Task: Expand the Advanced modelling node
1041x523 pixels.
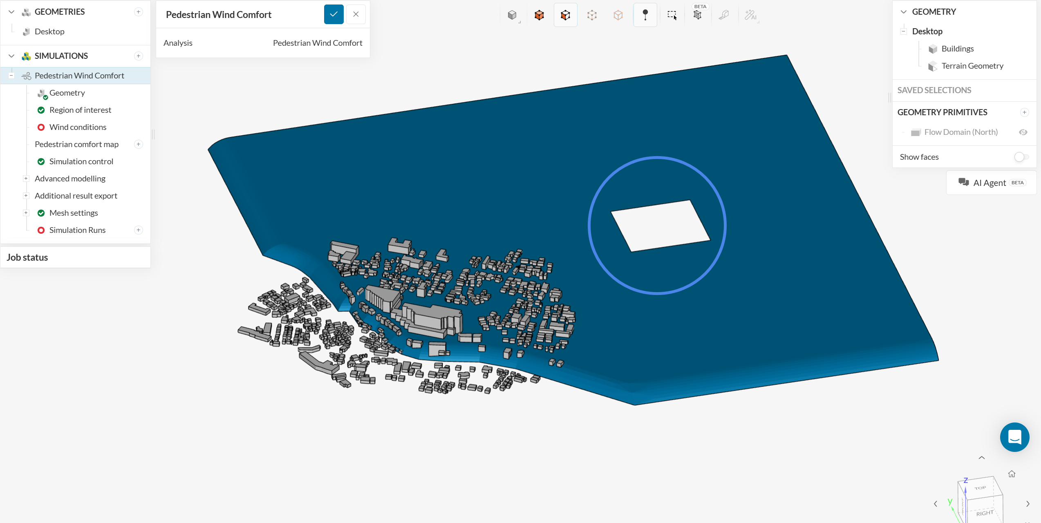Action: coord(26,179)
